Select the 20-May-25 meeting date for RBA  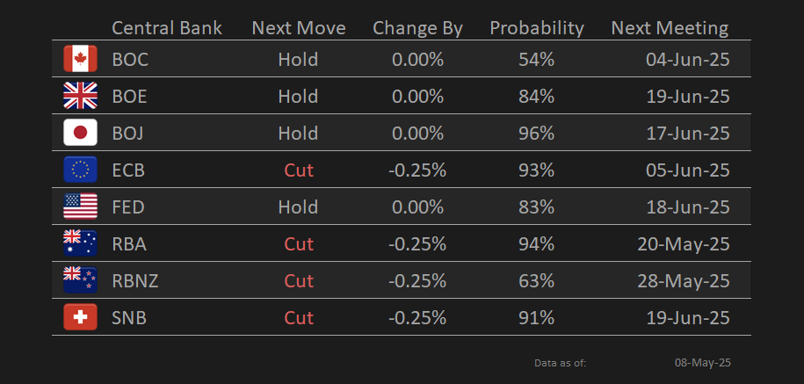coord(684,244)
